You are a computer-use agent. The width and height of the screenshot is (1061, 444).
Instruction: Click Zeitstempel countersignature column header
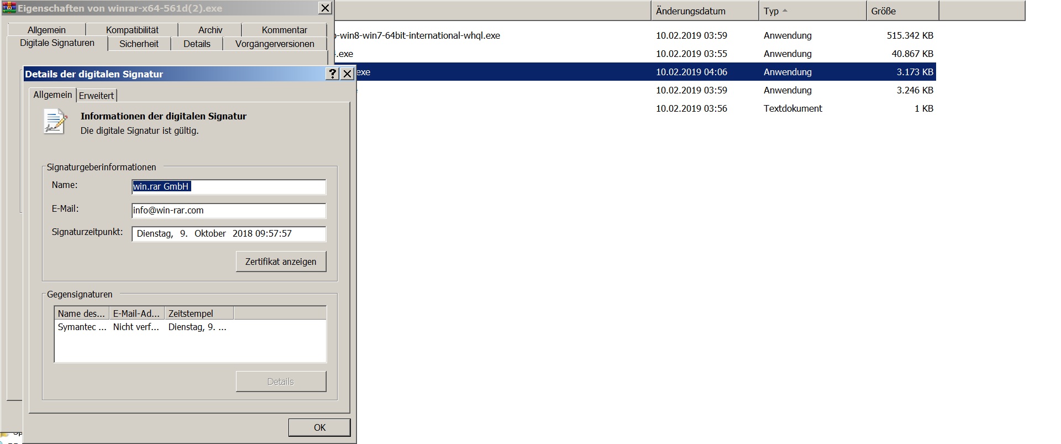(x=199, y=314)
